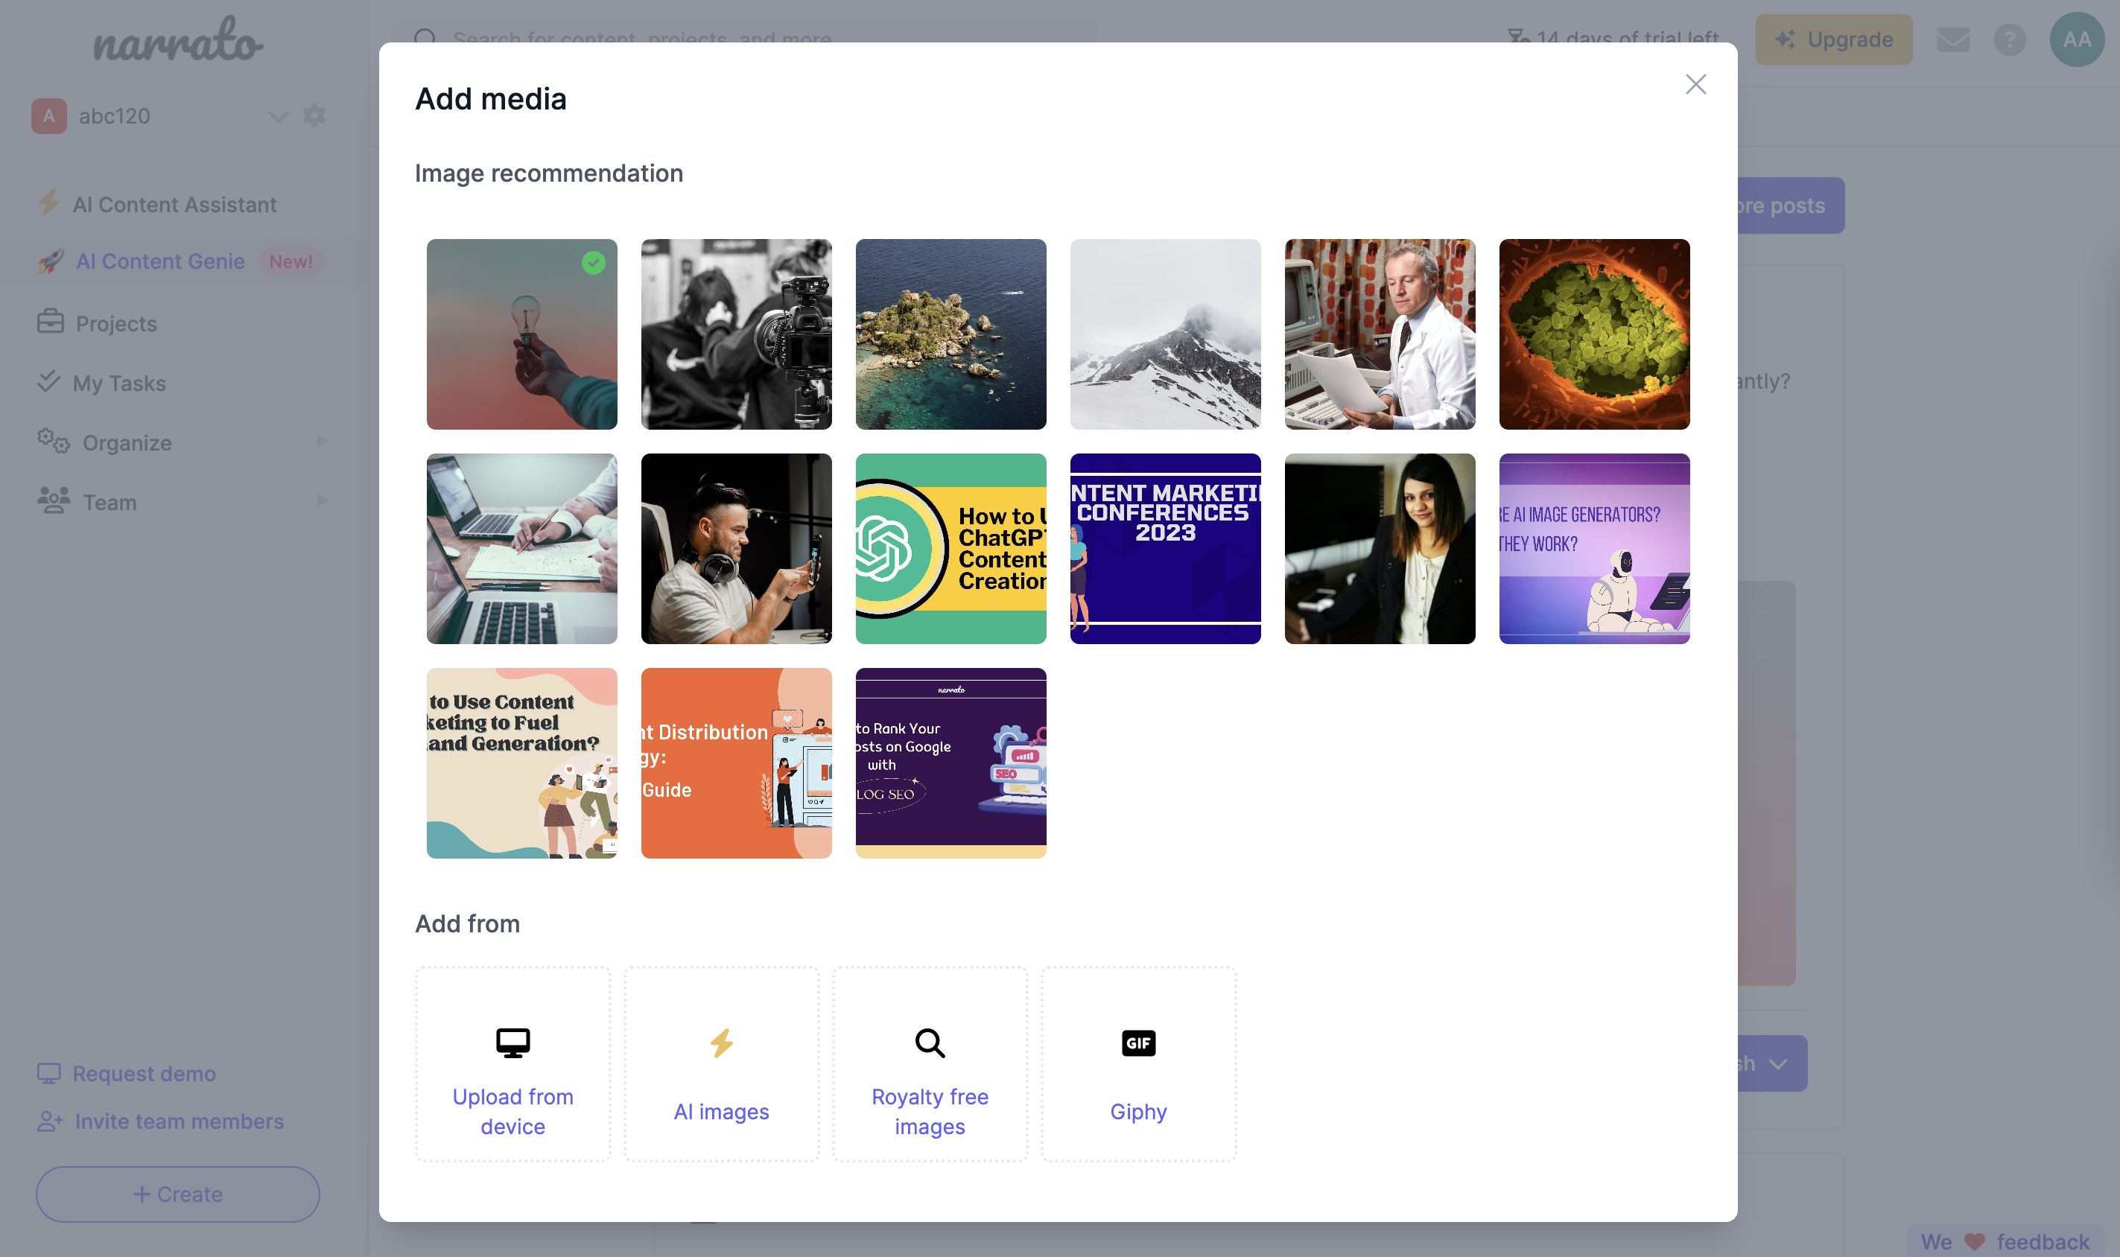Select the Rank Your Posts on Google image

950,763
